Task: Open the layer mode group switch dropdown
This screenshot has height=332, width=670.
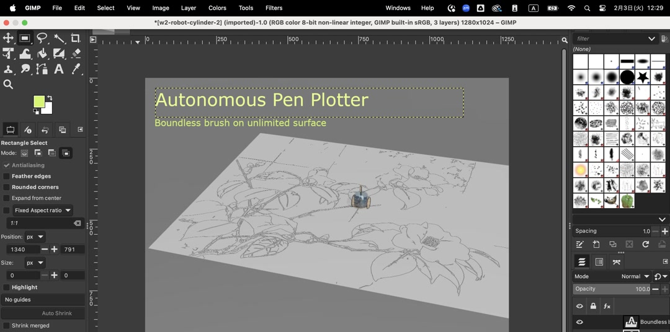Action: pos(661,276)
